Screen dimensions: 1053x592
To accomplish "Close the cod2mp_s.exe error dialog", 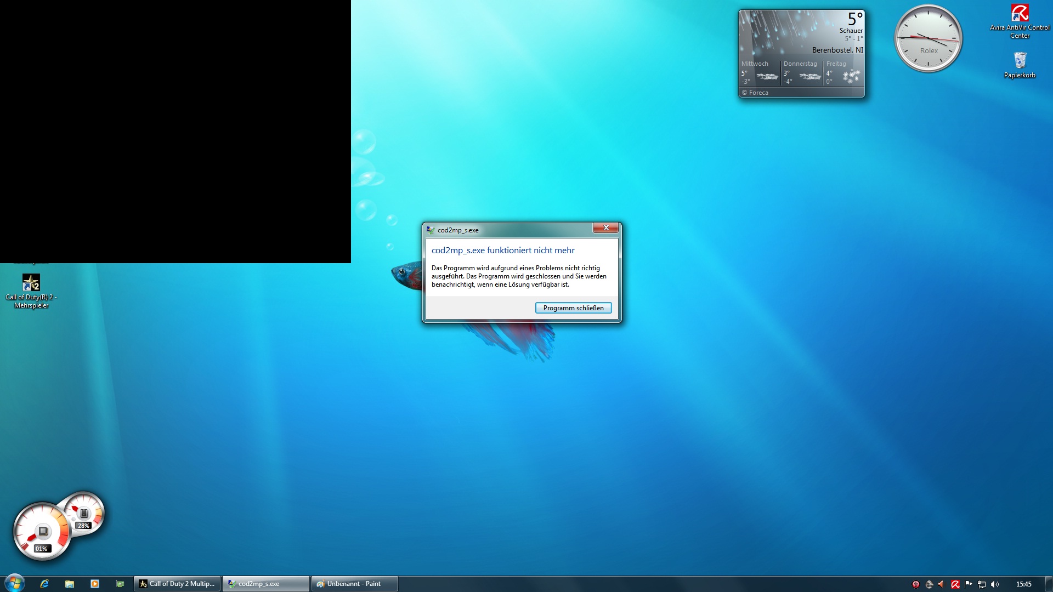I will 606,227.
